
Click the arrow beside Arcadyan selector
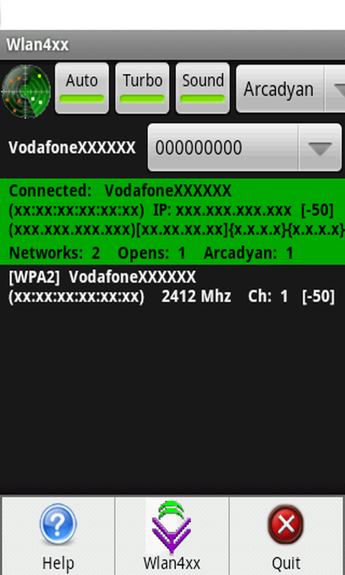click(335, 88)
